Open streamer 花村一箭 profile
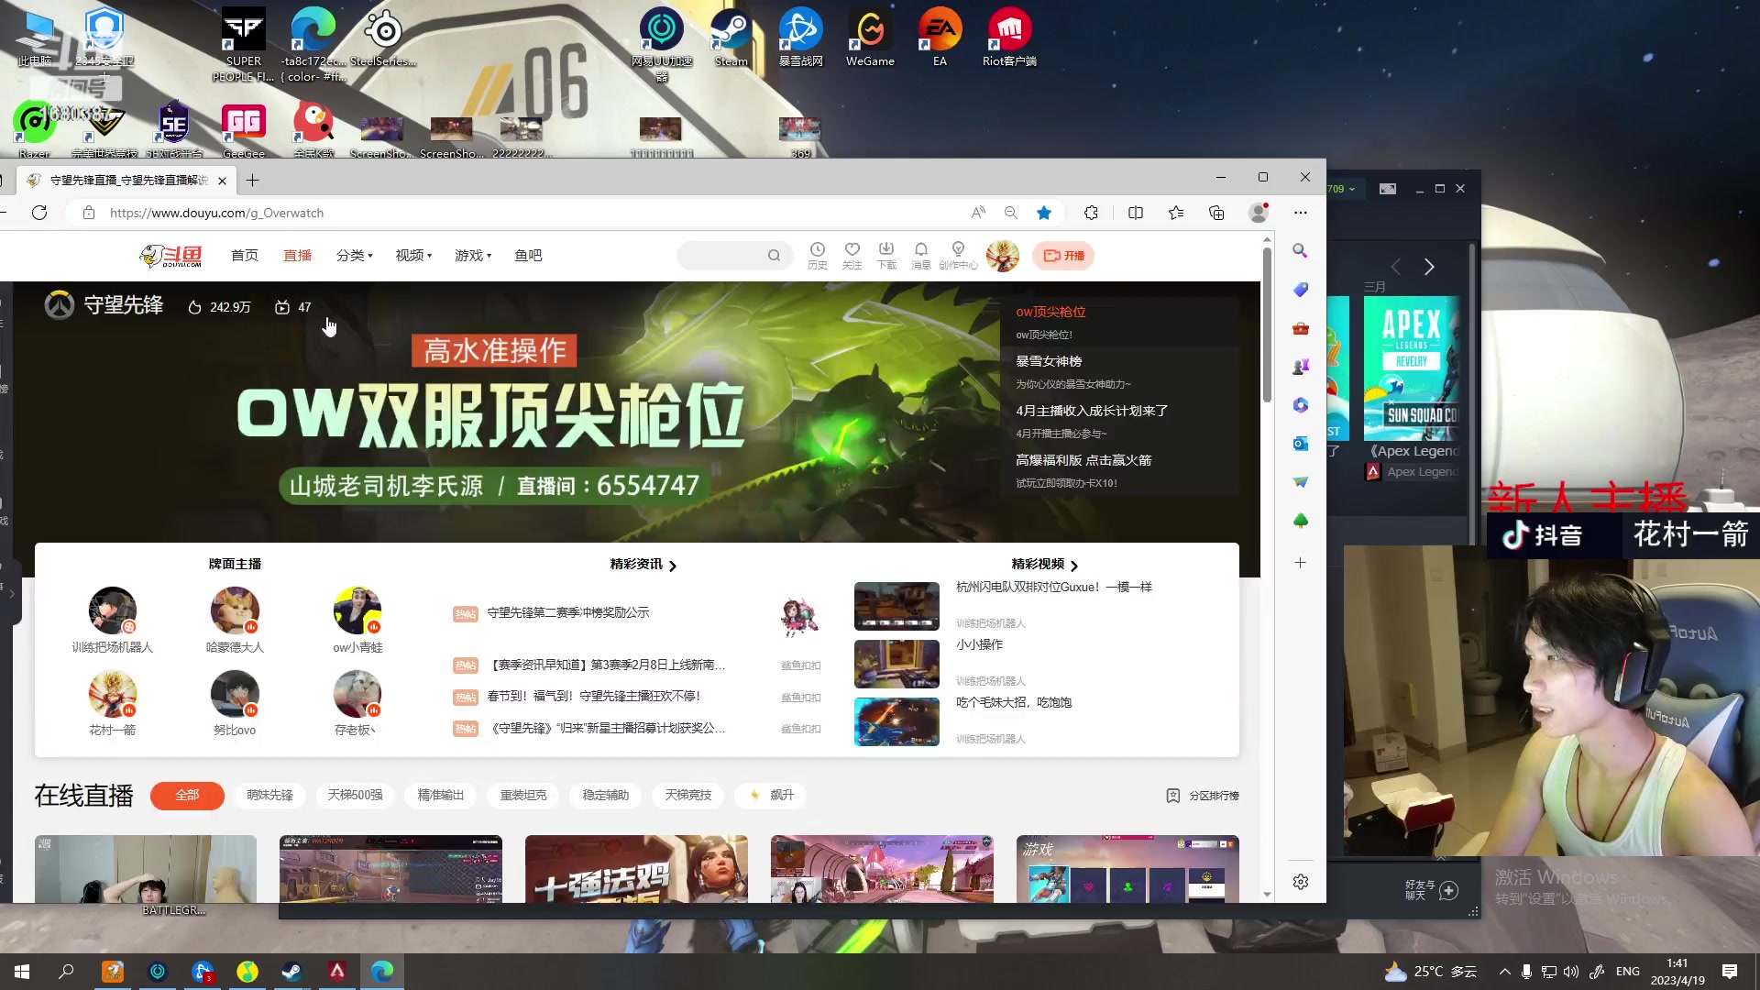The width and height of the screenshot is (1760, 990). point(112,702)
